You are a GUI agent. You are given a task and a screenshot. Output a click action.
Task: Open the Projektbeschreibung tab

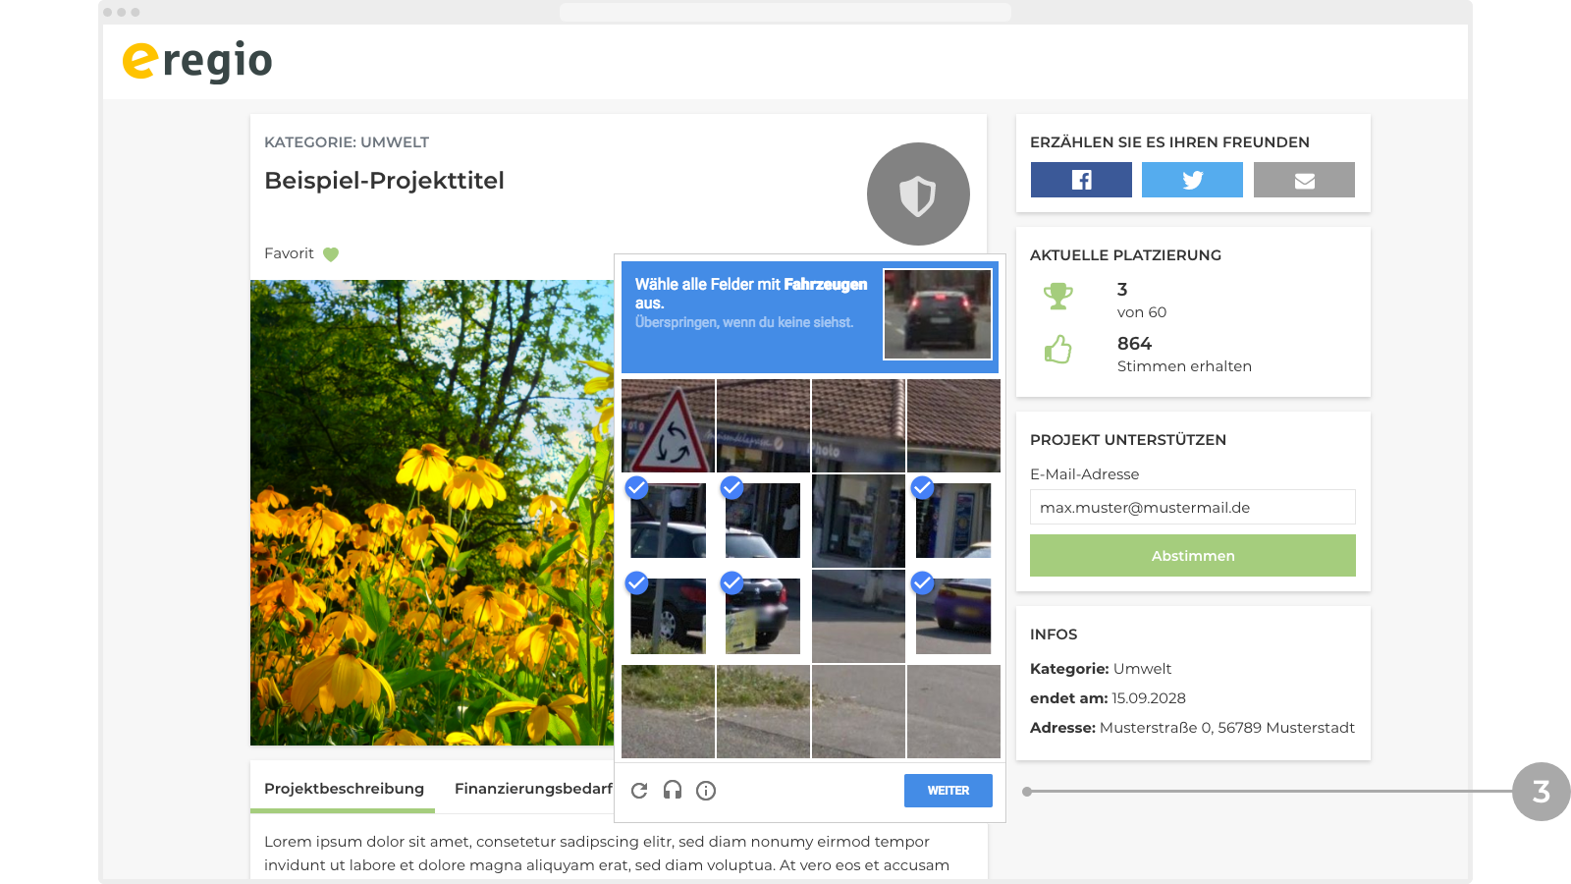(x=344, y=788)
